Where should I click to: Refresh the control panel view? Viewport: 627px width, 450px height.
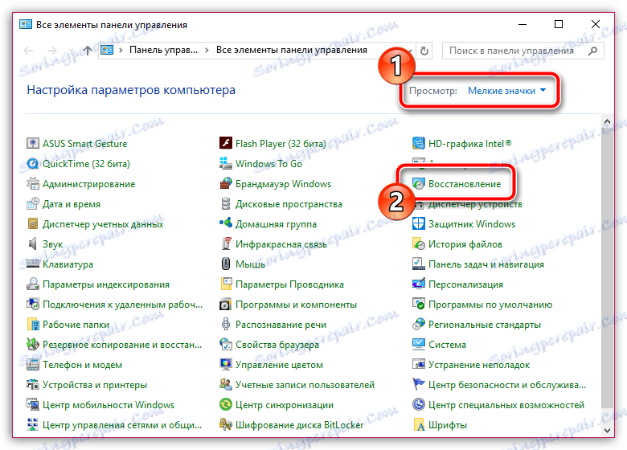tap(424, 51)
